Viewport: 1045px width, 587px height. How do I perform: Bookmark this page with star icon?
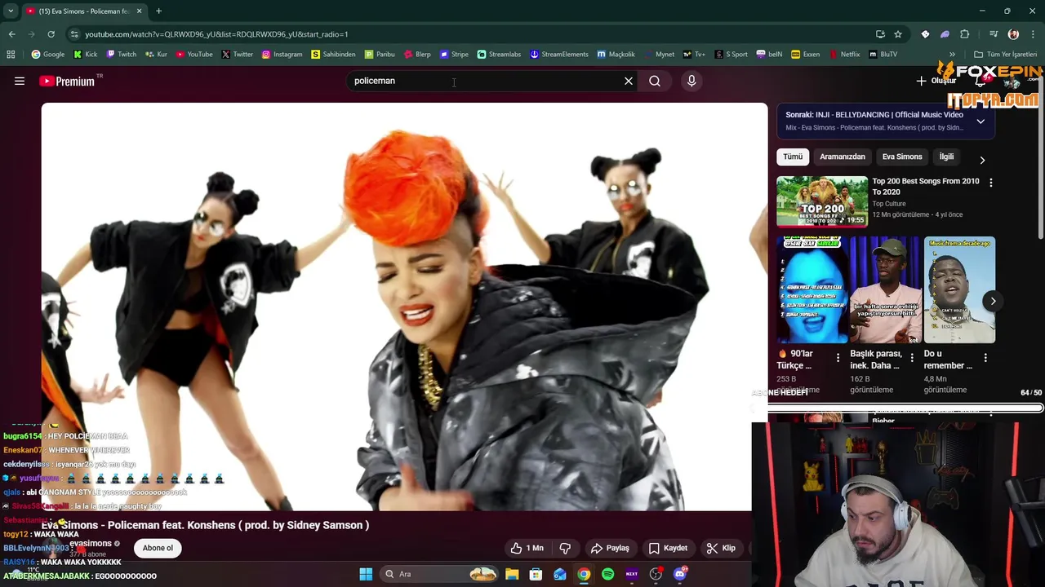tap(898, 34)
